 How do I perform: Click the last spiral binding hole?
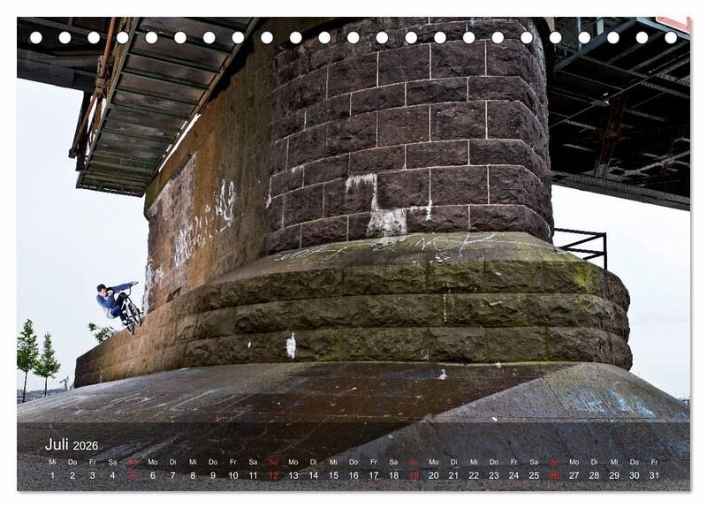pyautogui.click(x=671, y=37)
